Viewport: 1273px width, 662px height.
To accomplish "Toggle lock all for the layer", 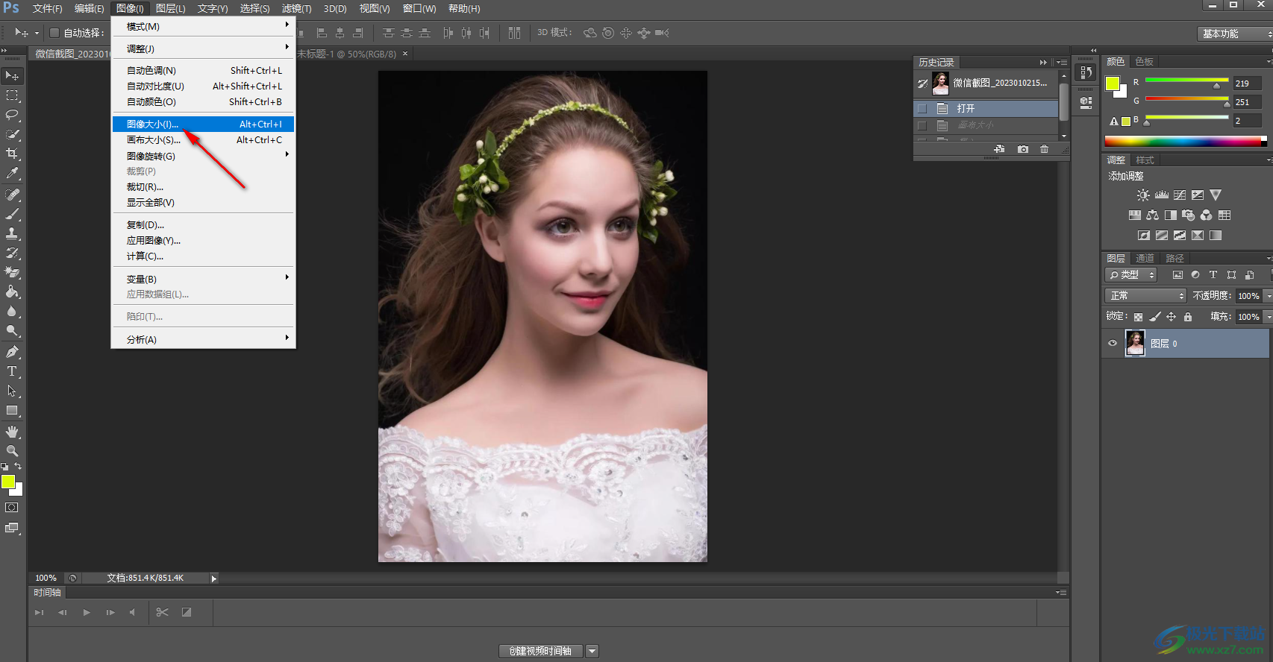I will (x=1188, y=317).
